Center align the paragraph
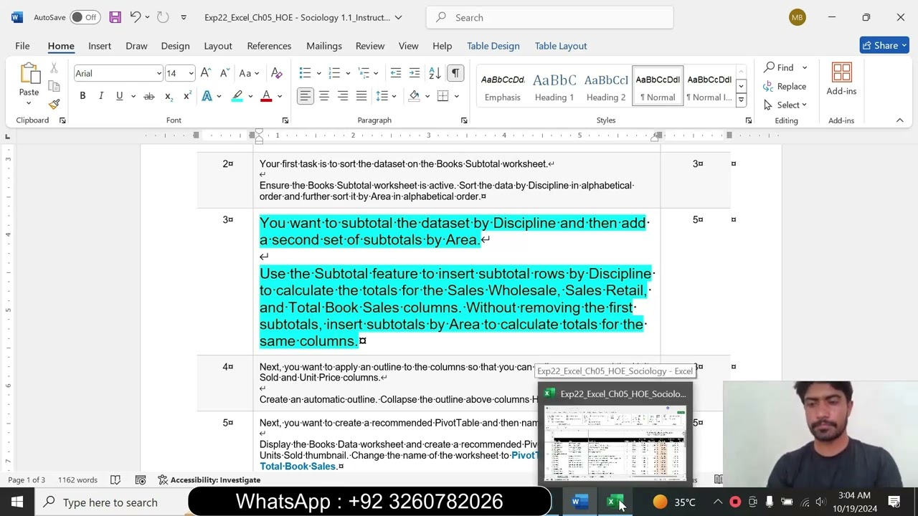 point(324,96)
